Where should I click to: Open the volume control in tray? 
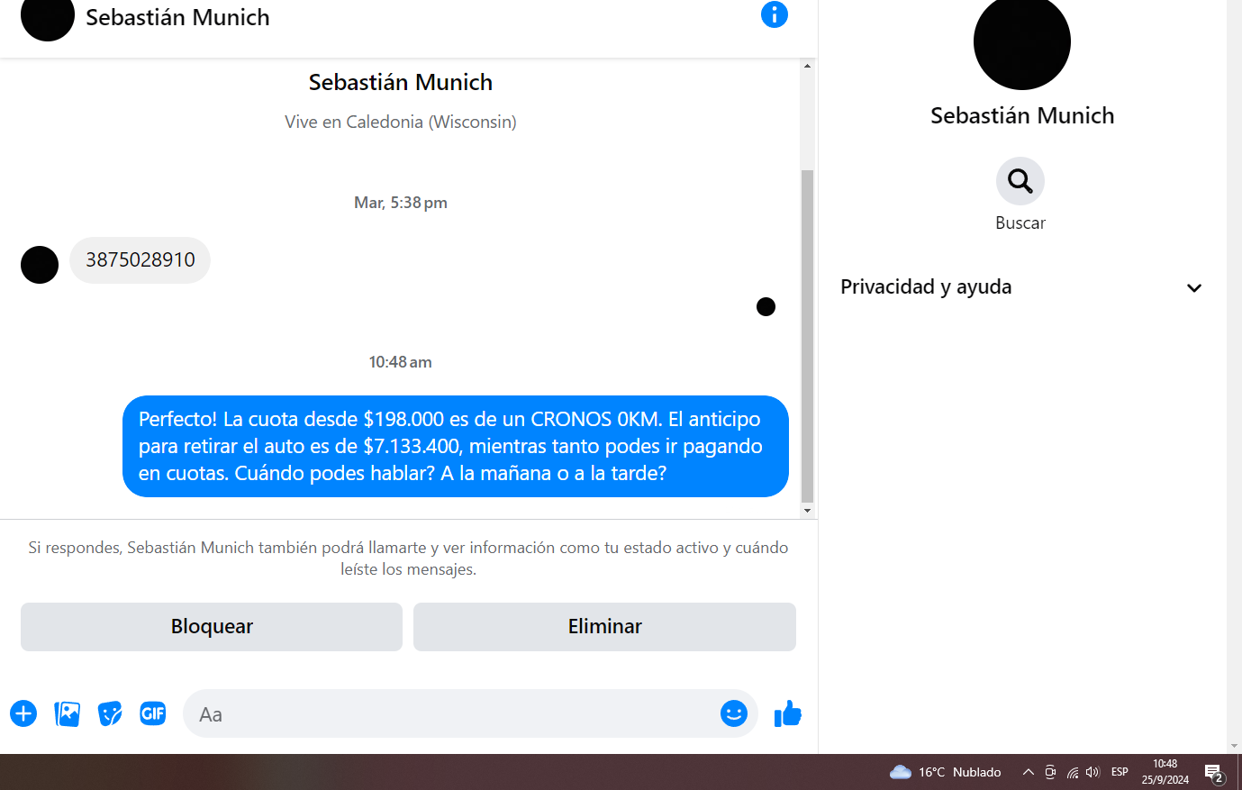coord(1092,772)
